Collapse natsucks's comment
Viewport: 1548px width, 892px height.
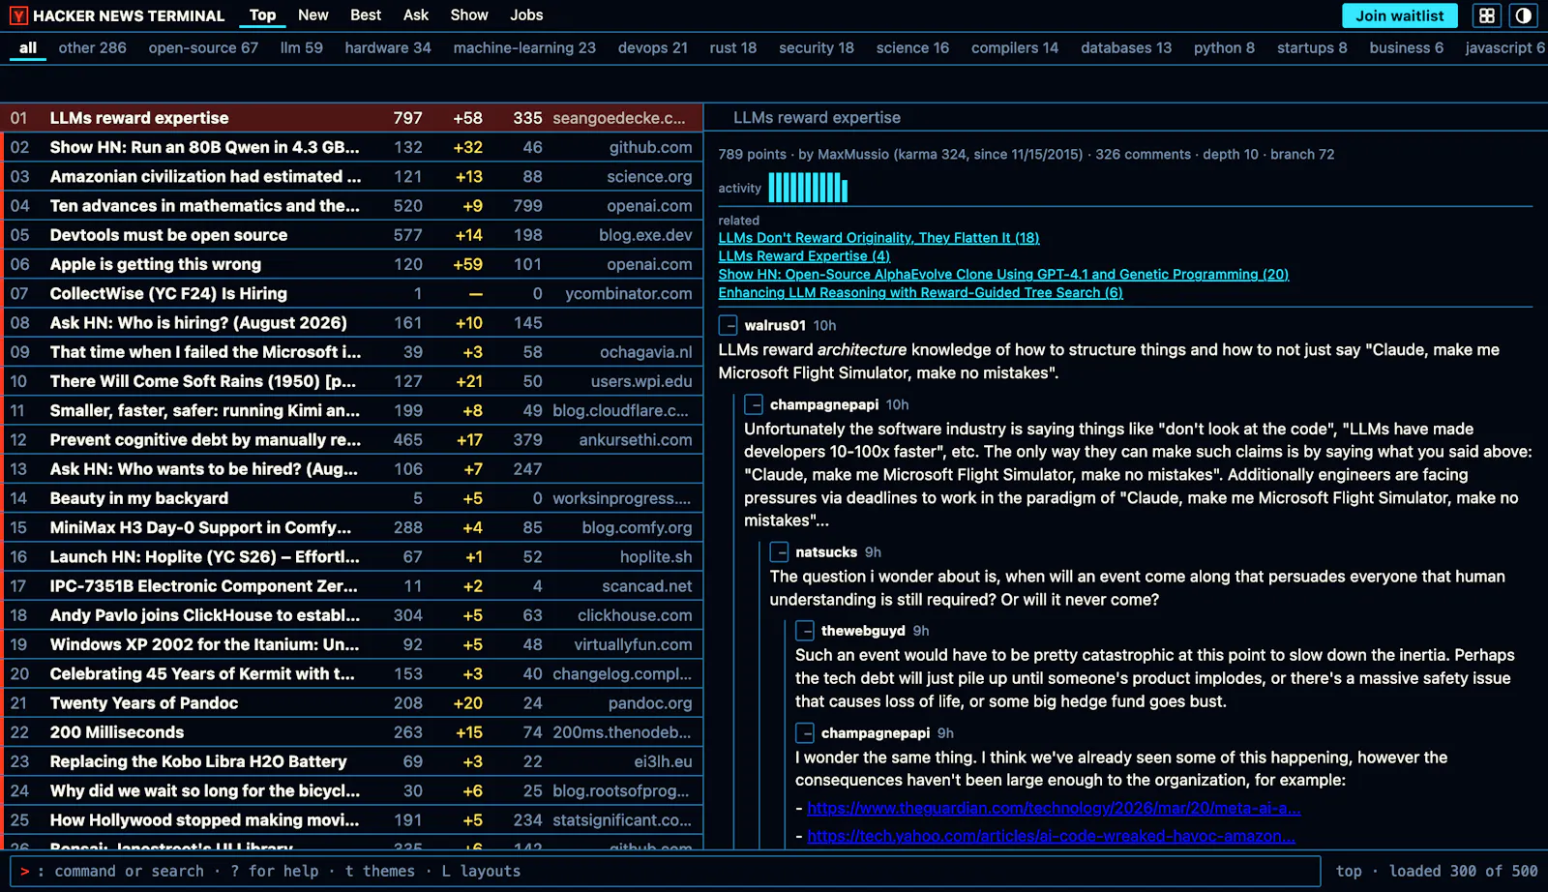click(x=779, y=552)
